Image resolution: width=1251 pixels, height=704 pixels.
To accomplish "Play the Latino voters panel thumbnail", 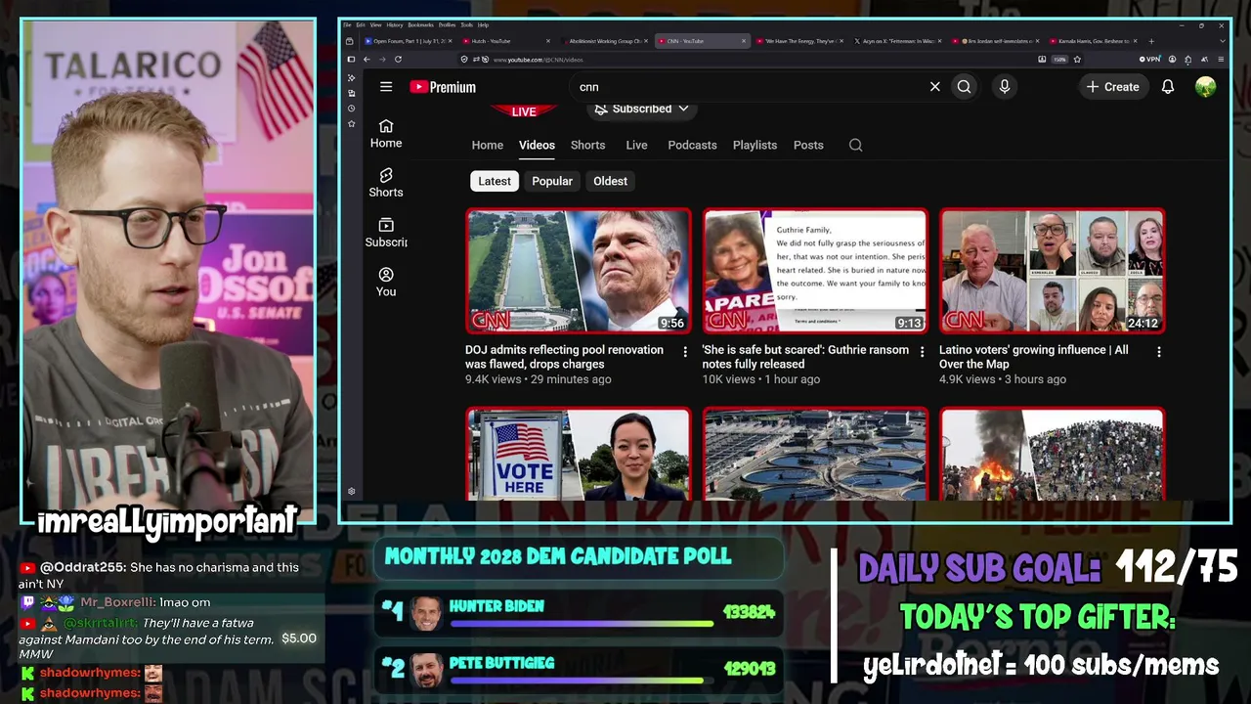I will tap(1053, 271).
